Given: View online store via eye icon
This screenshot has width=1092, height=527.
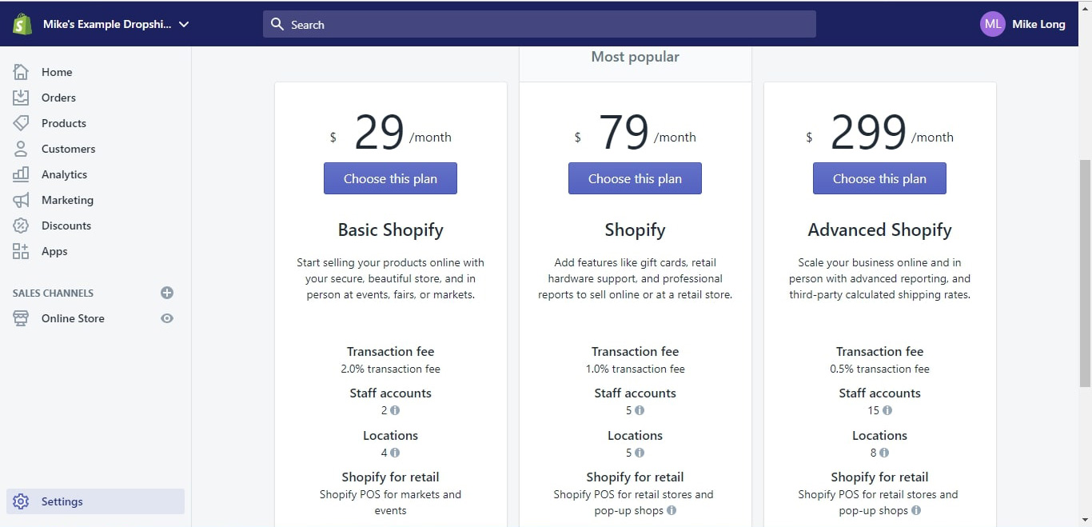Looking at the screenshot, I should (167, 318).
